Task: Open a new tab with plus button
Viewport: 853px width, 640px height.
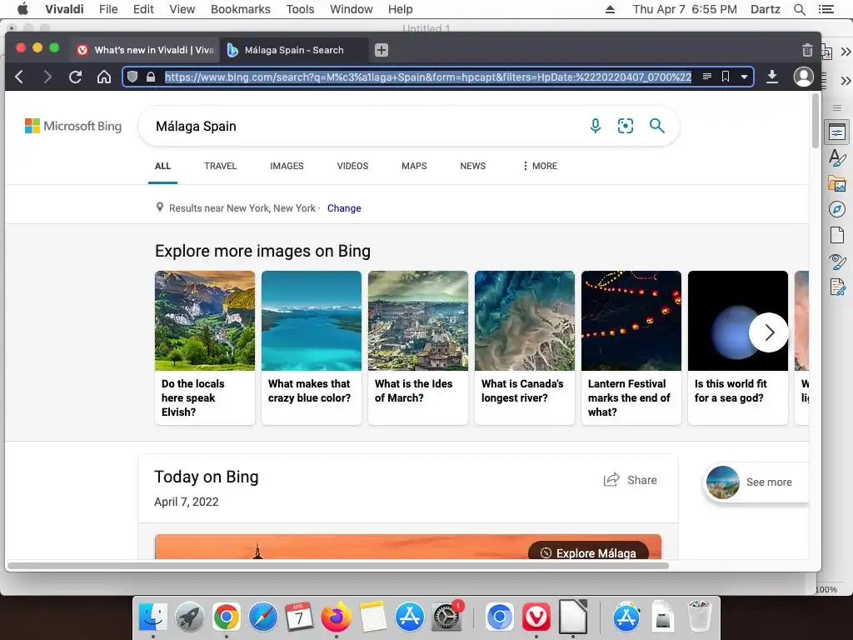Action: (382, 50)
